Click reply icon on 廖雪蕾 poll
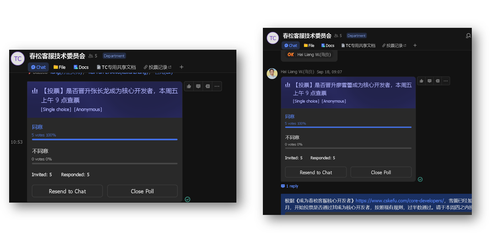This screenshot has height=235, width=502. click(429, 81)
